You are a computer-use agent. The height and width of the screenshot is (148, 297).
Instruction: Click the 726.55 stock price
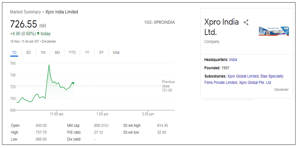(23, 24)
